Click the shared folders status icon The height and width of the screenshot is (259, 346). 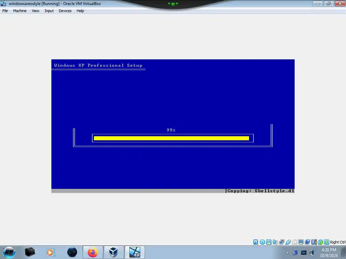[294, 242]
